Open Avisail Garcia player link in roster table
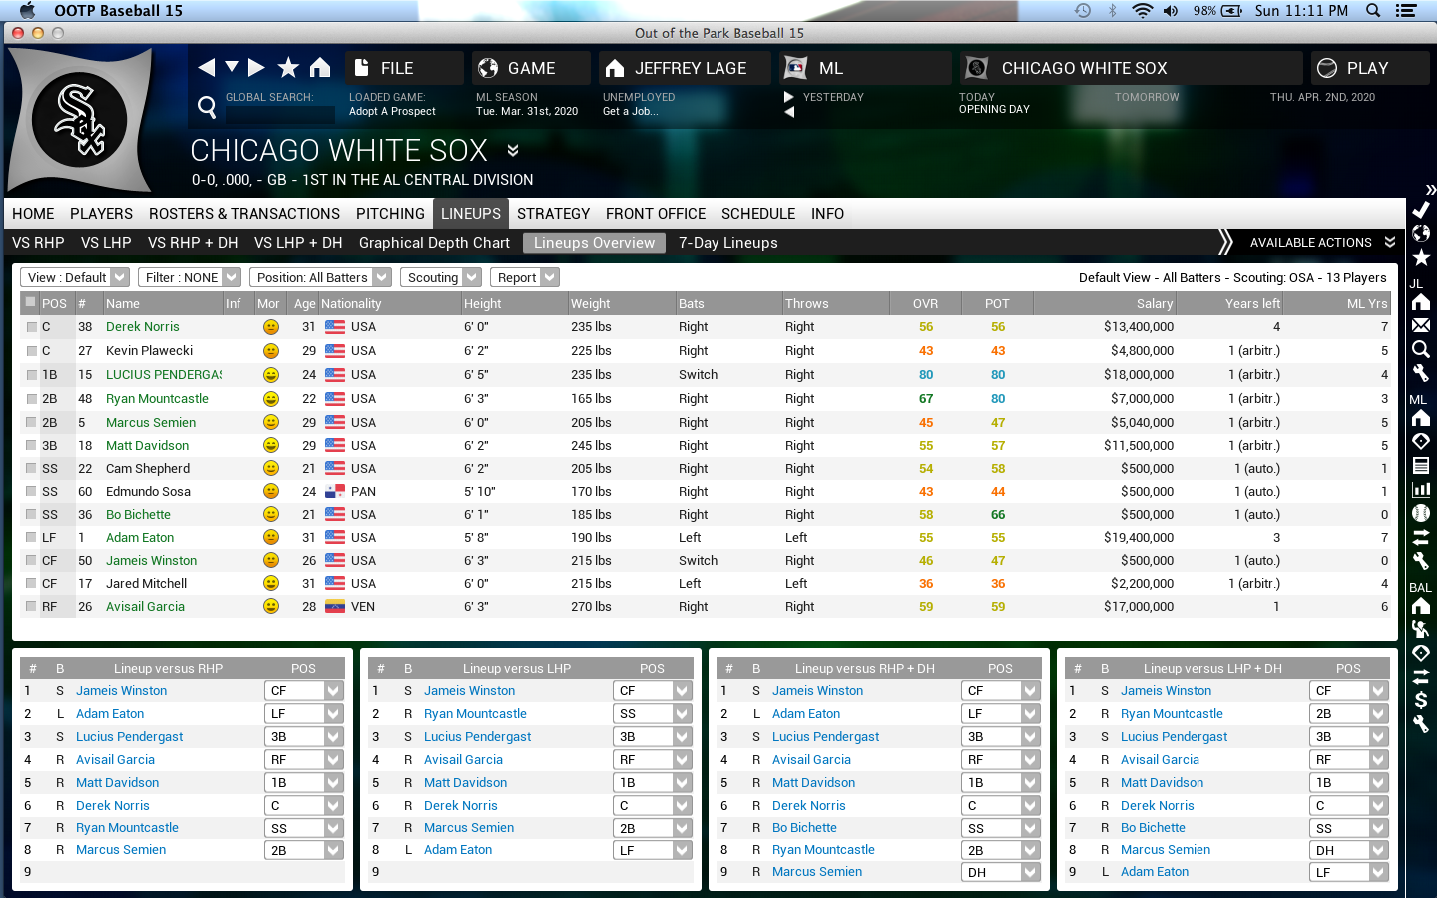 [146, 607]
